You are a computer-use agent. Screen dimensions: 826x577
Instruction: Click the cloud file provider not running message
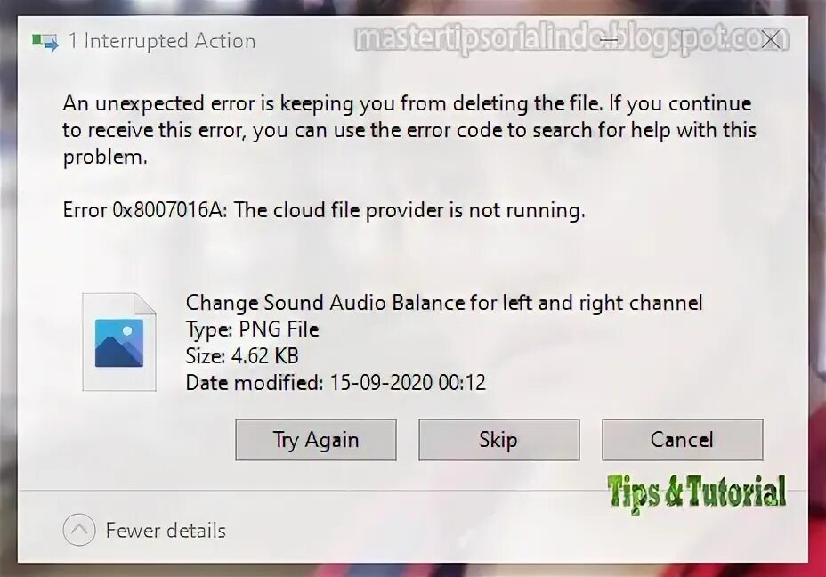coord(409,210)
